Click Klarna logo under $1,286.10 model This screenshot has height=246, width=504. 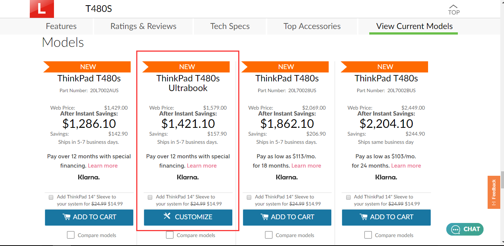[89, 177]
